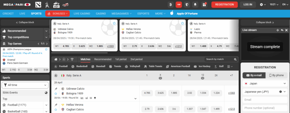This screenshot has height=113, width=290.
Task: Open the gift box bonuses icon
Action: click(204, 5)
